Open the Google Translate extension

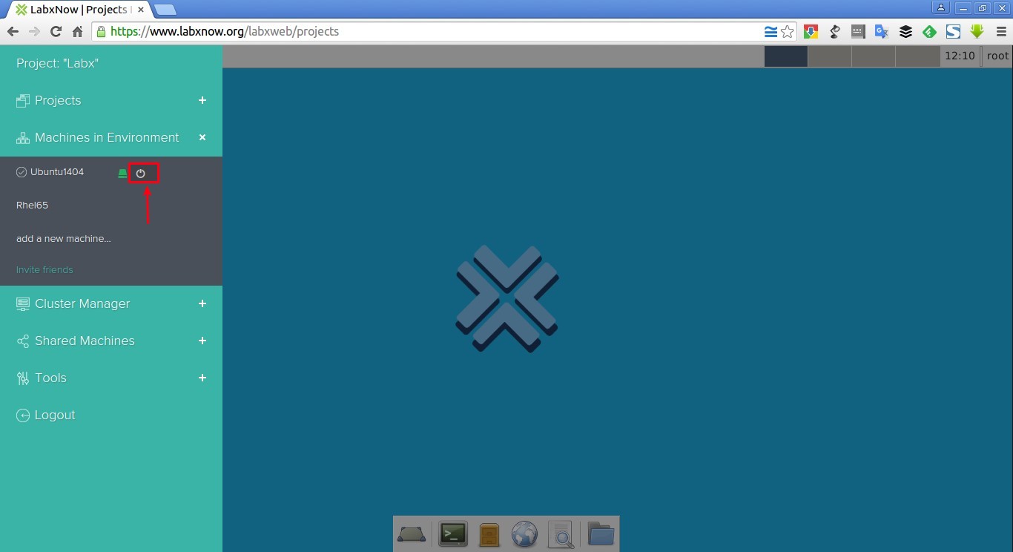pos(882,32)
